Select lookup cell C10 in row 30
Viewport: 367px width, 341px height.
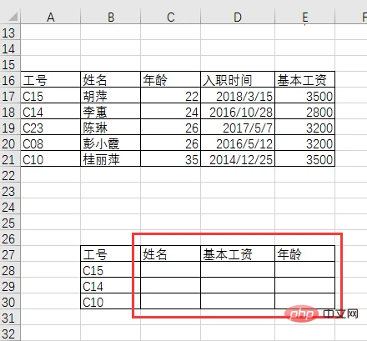tap(111, 301)
